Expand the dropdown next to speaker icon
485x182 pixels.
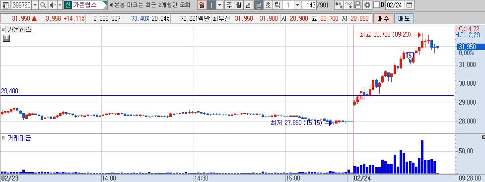click(60, 5)
